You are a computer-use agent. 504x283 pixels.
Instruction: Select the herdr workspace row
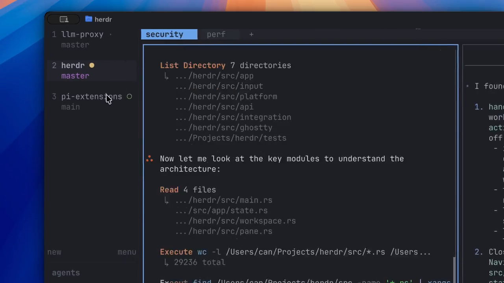tap(91, 70)
